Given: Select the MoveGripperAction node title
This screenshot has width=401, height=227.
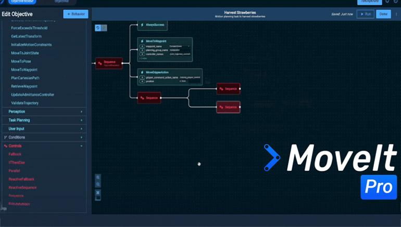Looking at the screenshot, I should (x=157, y=72).
